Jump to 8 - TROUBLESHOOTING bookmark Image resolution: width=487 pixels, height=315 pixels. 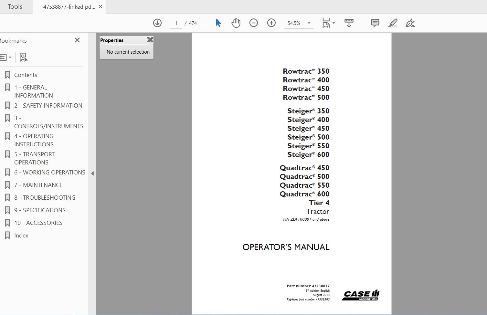[45, 198]
